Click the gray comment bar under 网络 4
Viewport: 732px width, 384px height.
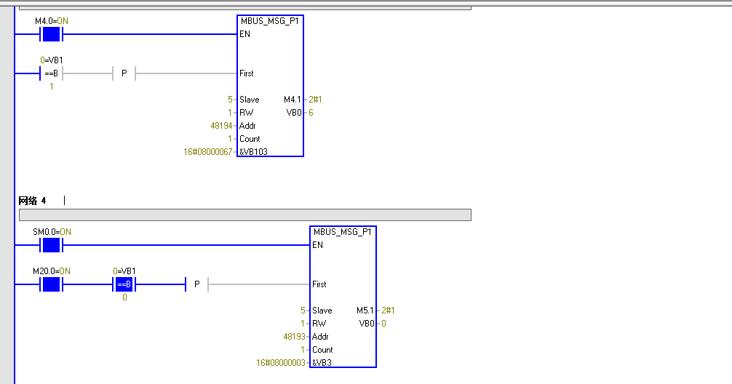point(244,215)
